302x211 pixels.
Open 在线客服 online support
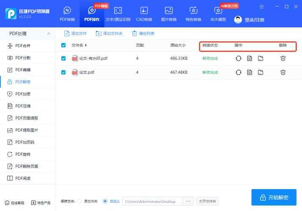[x=14, y=203]
